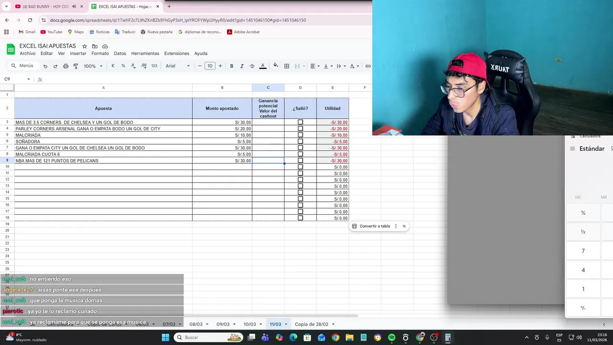
Task: Increase font size with plus button
Action: pos(220,66)
